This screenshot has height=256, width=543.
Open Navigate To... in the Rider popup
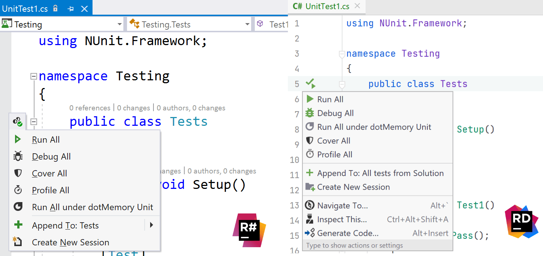(x=342, y=205)
